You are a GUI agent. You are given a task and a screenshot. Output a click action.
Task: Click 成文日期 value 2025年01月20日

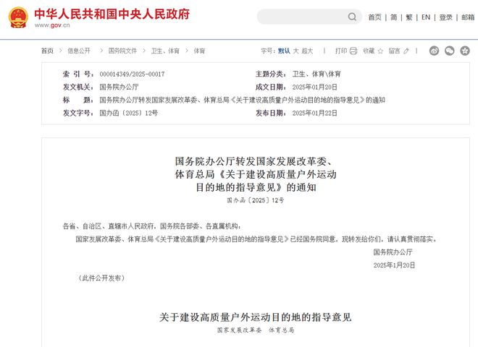(314, 87)
